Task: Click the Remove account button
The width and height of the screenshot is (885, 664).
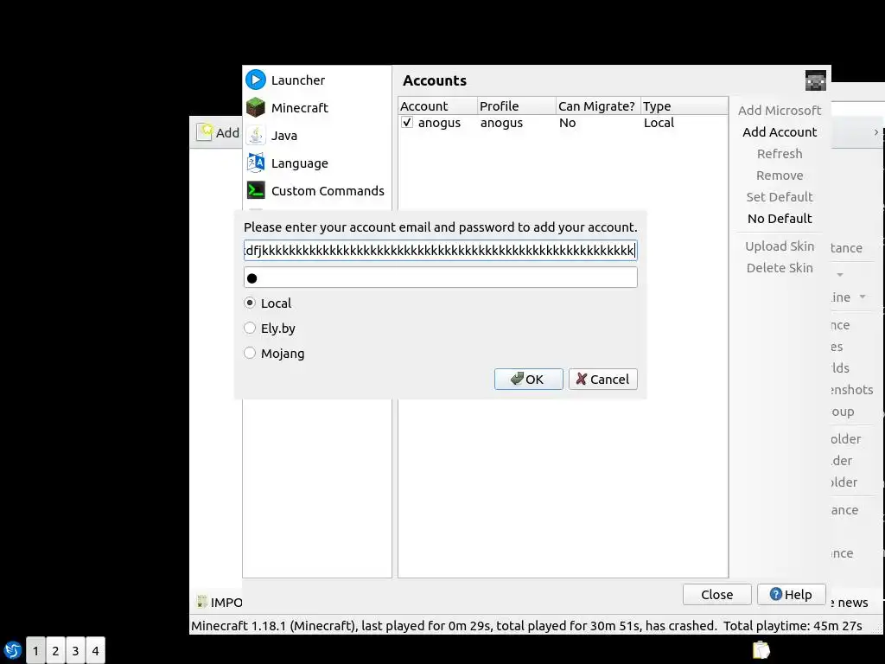Action: point(780,176)
